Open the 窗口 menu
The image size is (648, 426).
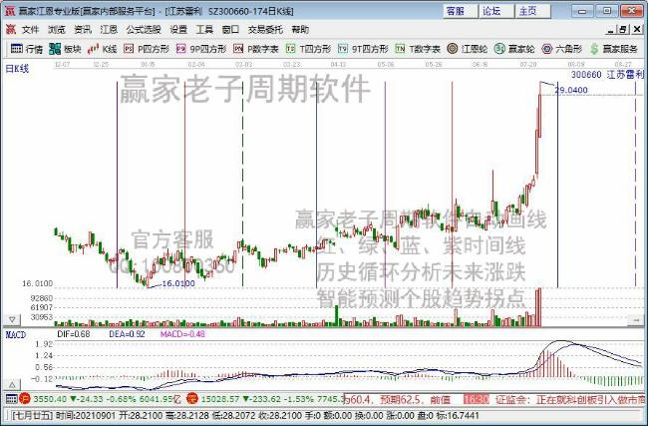point(230,30)
